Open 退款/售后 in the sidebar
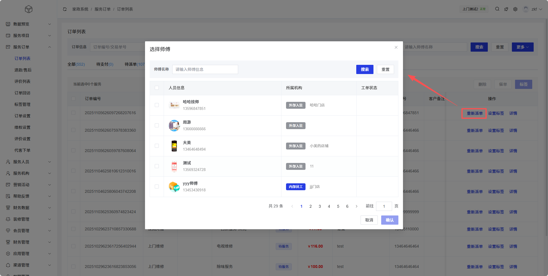Screen dimensions: 548x276 (23, 70)
